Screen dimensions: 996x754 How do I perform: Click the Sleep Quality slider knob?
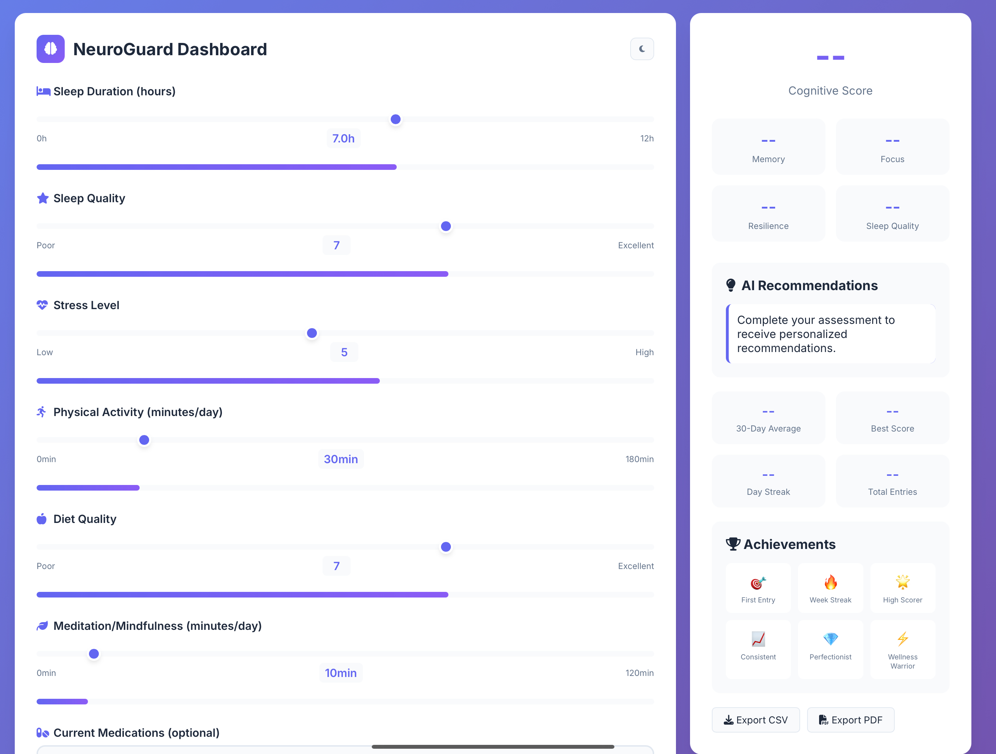(446, 226)
